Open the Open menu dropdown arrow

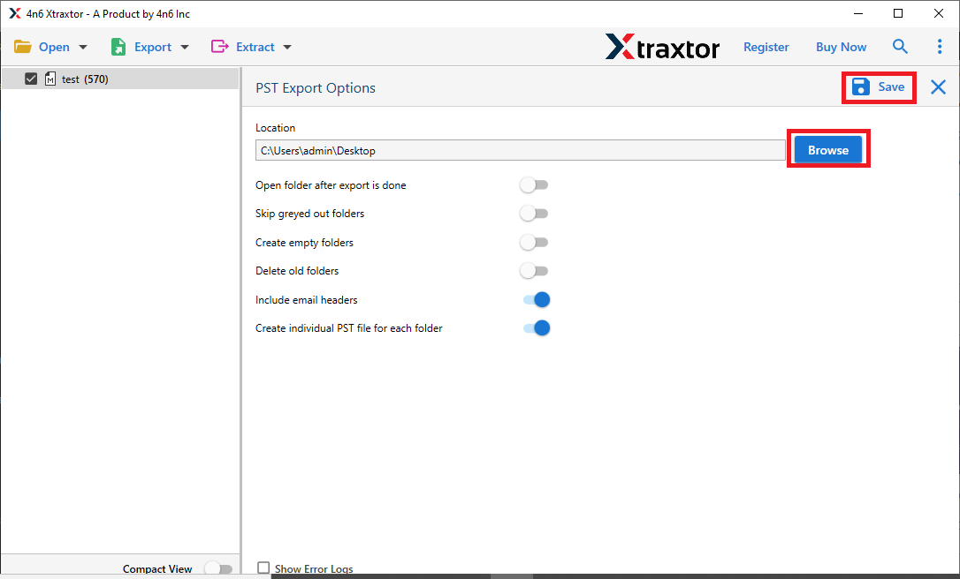pyautogui.click(x=81, y=46)
